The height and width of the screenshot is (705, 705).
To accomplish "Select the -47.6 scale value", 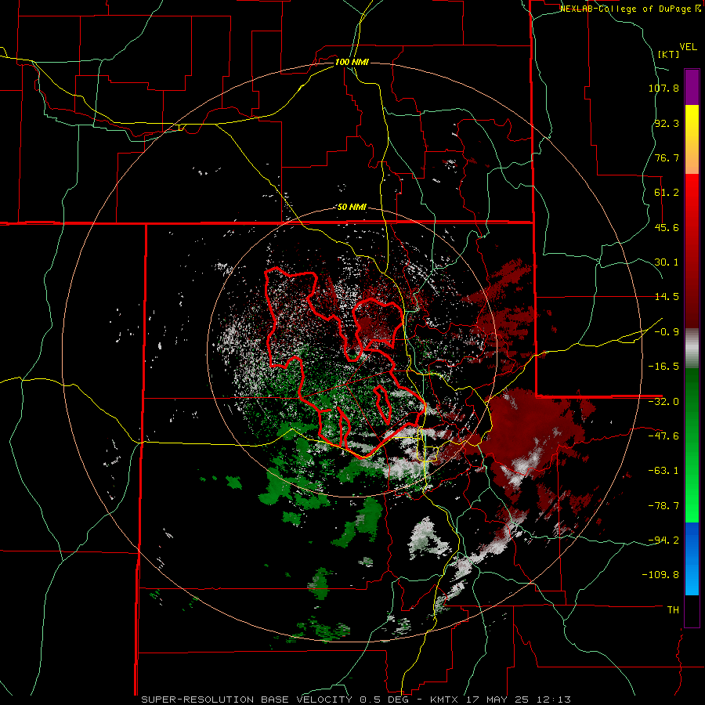I will tap(663, 436).
